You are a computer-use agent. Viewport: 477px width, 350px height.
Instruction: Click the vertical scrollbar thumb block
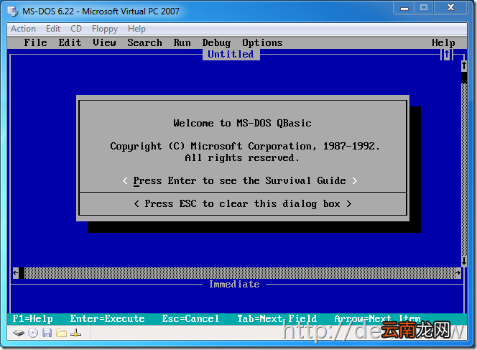tap(464, 78)
